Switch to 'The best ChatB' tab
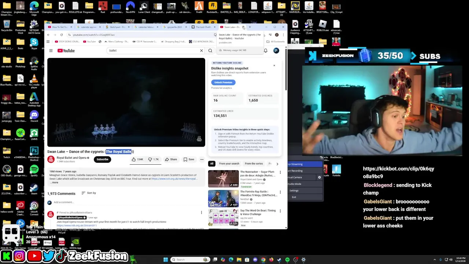The image size is (469, 264). [203, 27]
